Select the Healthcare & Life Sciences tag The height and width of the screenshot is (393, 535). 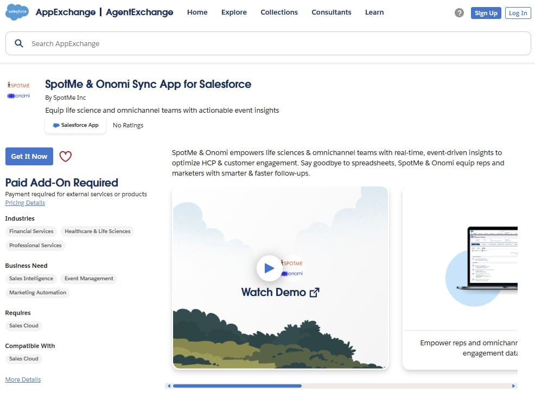(x=98, y=231)
